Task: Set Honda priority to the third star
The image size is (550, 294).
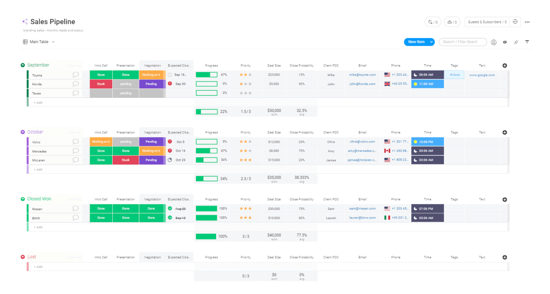Action: pos(250,84)
